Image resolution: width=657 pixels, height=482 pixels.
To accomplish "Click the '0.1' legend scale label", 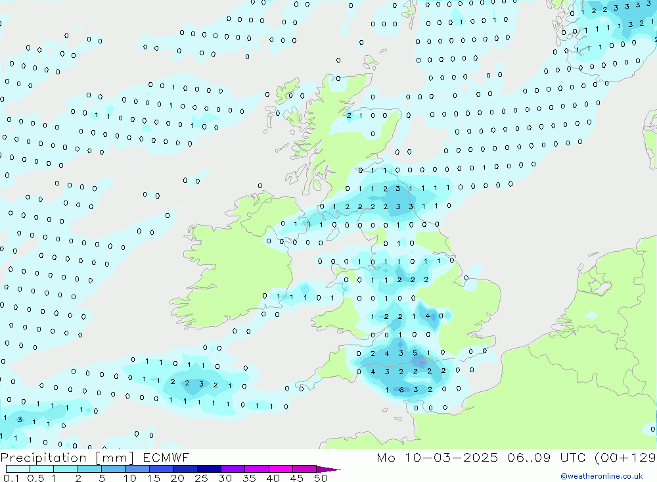I will (11, 478).
